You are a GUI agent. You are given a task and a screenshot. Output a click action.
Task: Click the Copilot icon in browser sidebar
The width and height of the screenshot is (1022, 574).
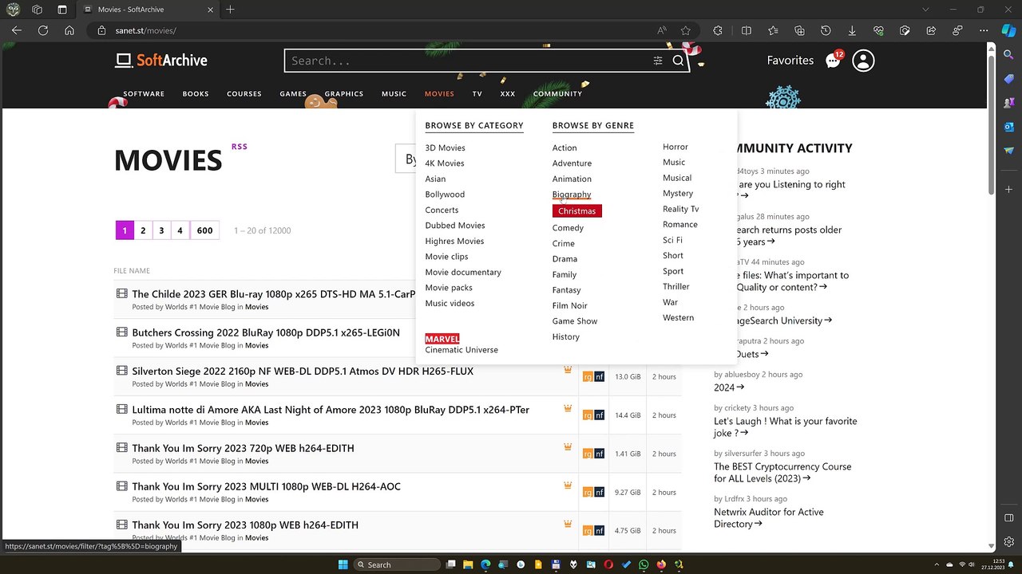coord(1008,30)
